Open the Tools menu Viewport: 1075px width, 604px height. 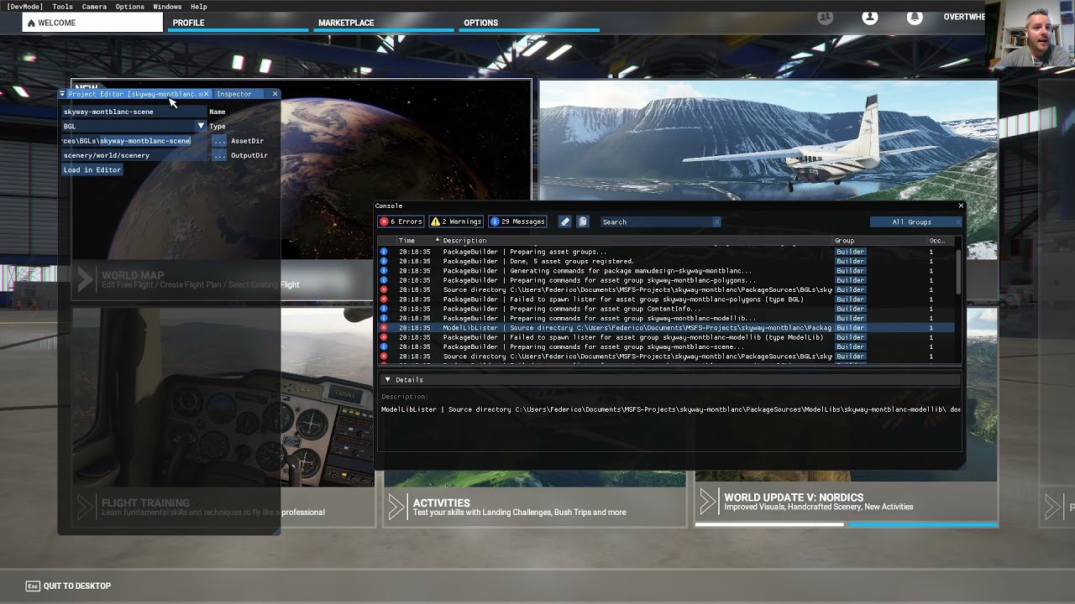pyautogui.click(x=62, y=7)
